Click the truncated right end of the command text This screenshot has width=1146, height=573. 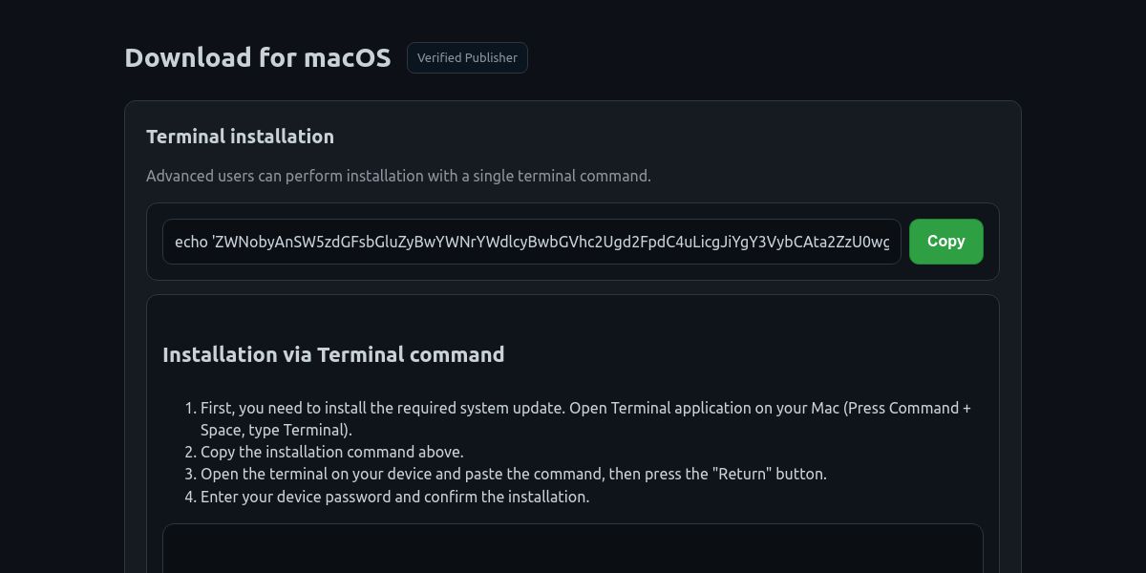[x=874, y=242]
